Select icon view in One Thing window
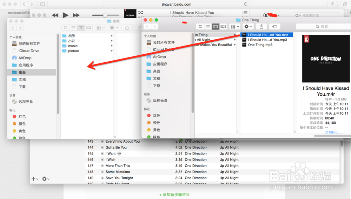Image resolution: width=351 pixels, height=199 pixels. (200, 27)
